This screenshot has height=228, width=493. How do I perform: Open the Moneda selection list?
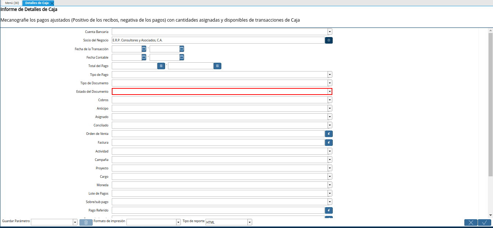coord(329,185)
